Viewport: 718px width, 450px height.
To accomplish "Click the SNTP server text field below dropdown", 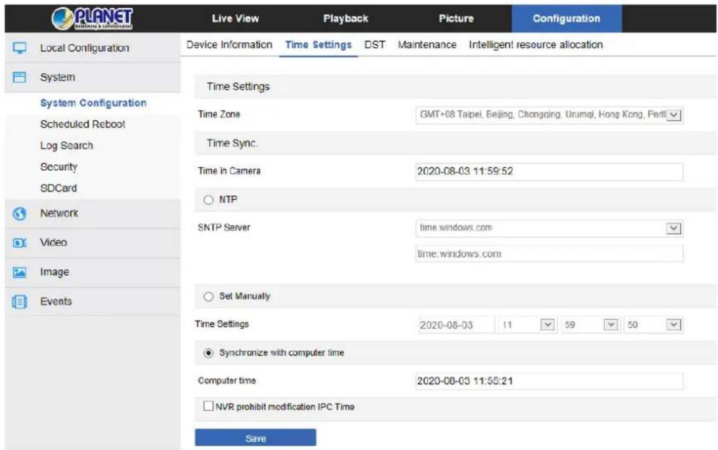I will click(x=549, y=254).
